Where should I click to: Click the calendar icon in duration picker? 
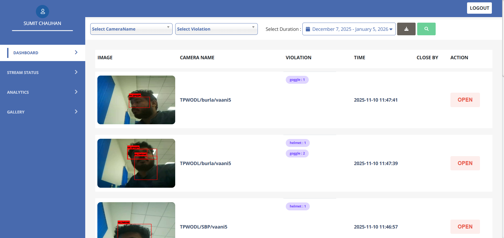click(308, 29)
